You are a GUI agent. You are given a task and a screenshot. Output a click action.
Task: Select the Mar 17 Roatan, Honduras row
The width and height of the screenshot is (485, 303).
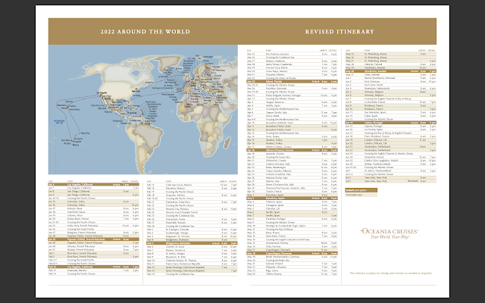(x=292, y=61)
